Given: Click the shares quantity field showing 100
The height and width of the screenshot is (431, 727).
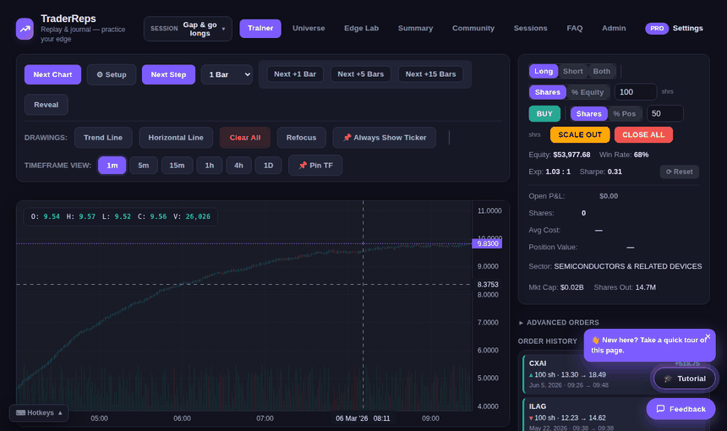Looking at the screenshot, I should coord(635,92).
